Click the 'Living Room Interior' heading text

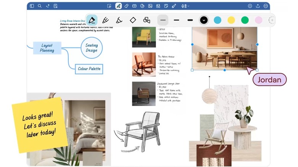point(73,21)
